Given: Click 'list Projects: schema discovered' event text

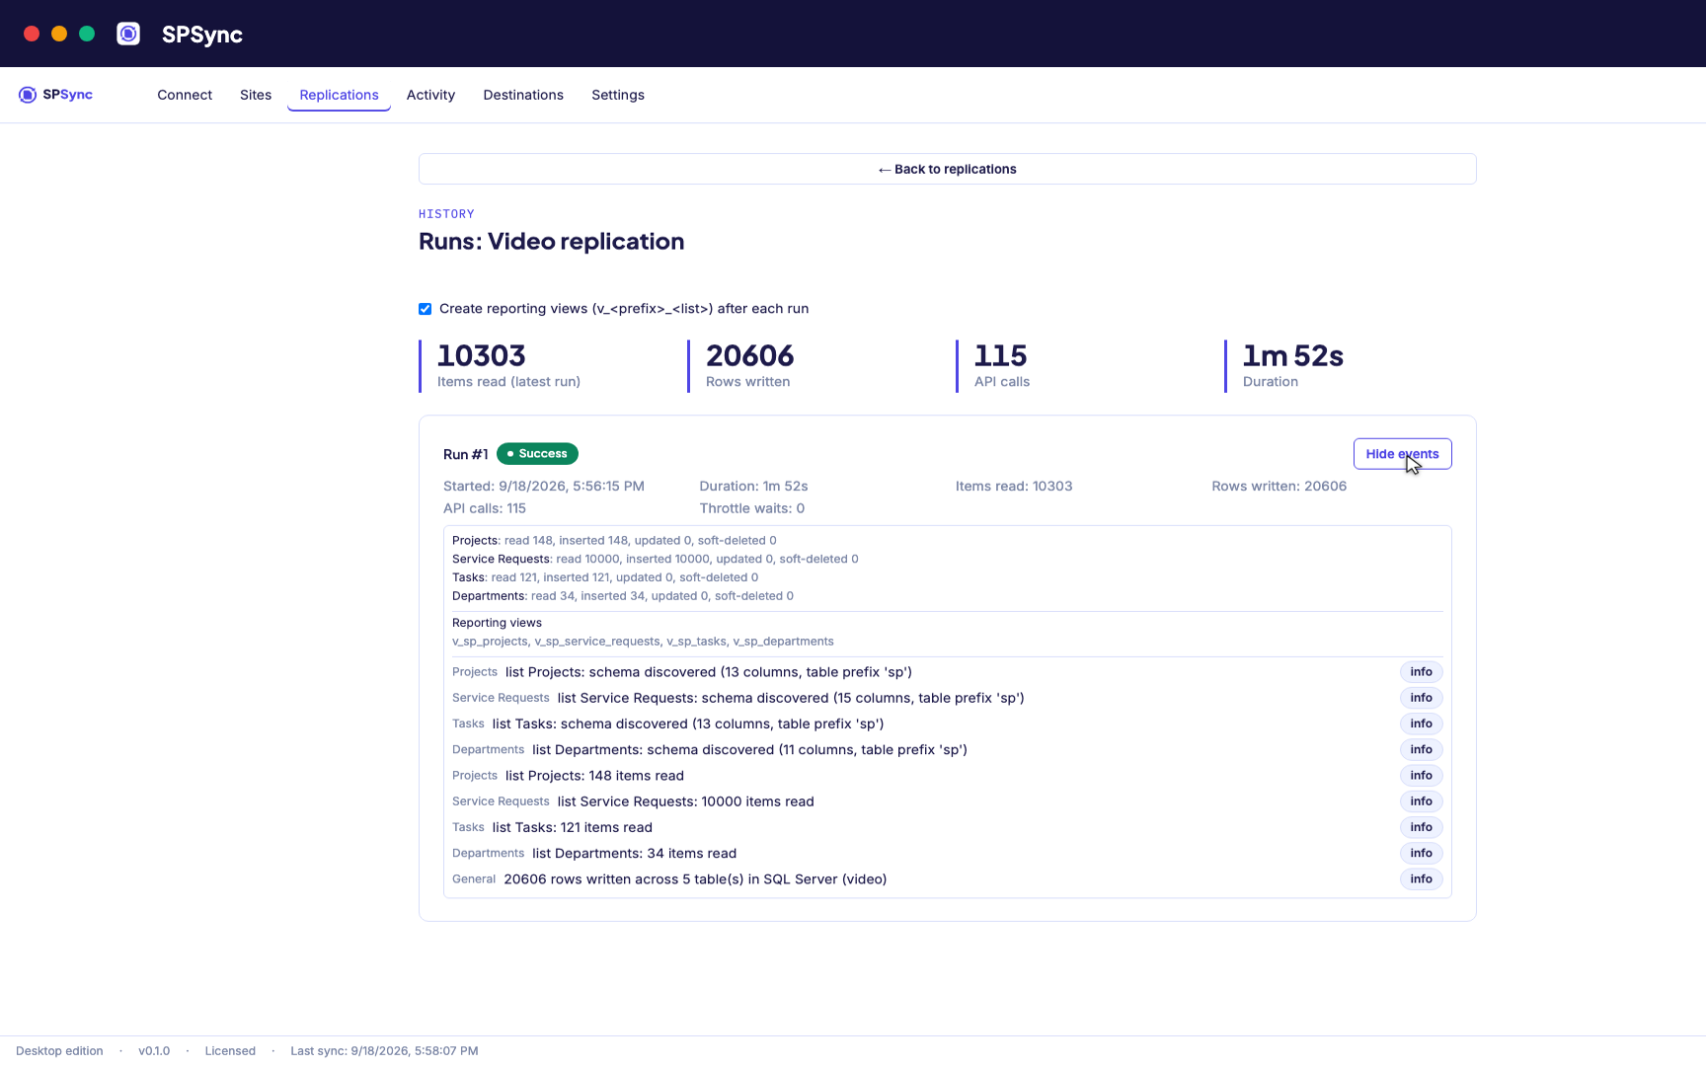Looking at the screenshot, I should tap(709, 672).
